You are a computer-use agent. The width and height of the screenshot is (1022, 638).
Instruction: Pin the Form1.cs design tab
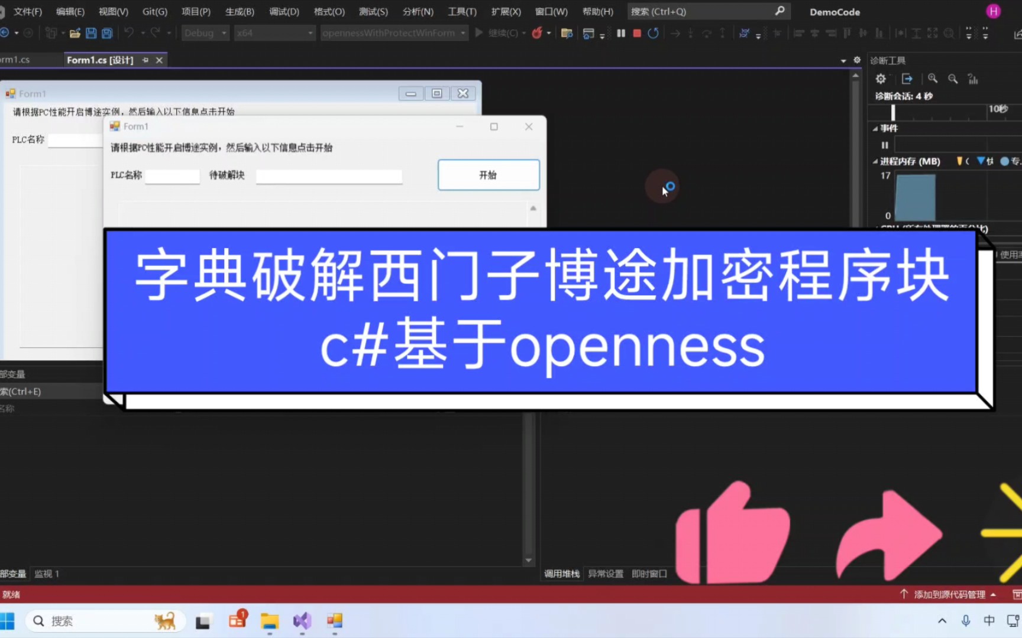tap(145, 60)
